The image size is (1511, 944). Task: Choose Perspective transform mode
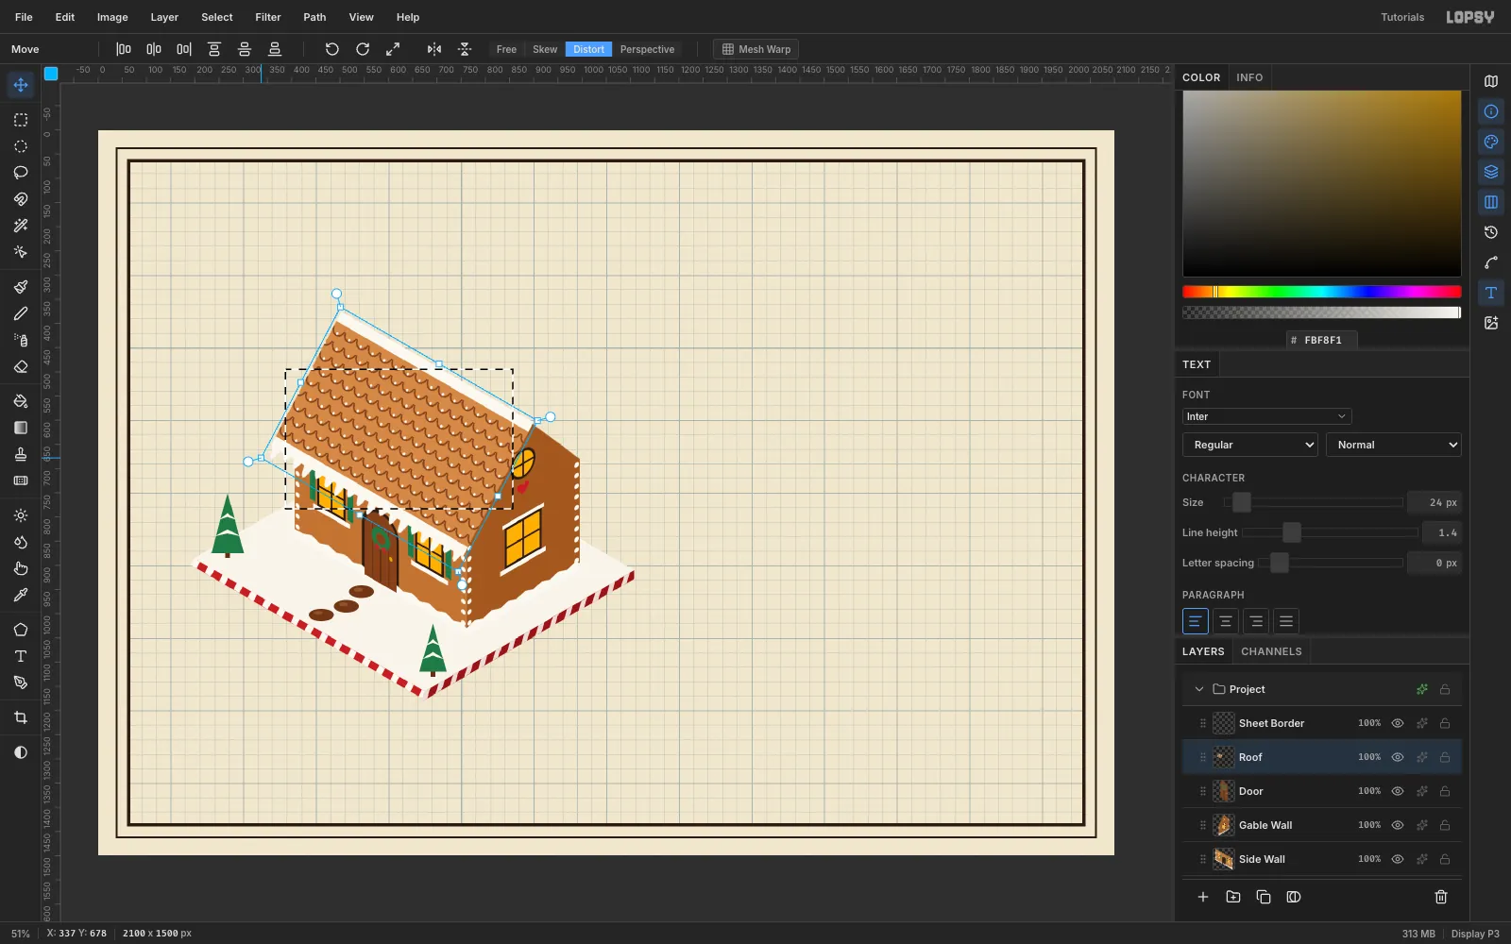647,49
